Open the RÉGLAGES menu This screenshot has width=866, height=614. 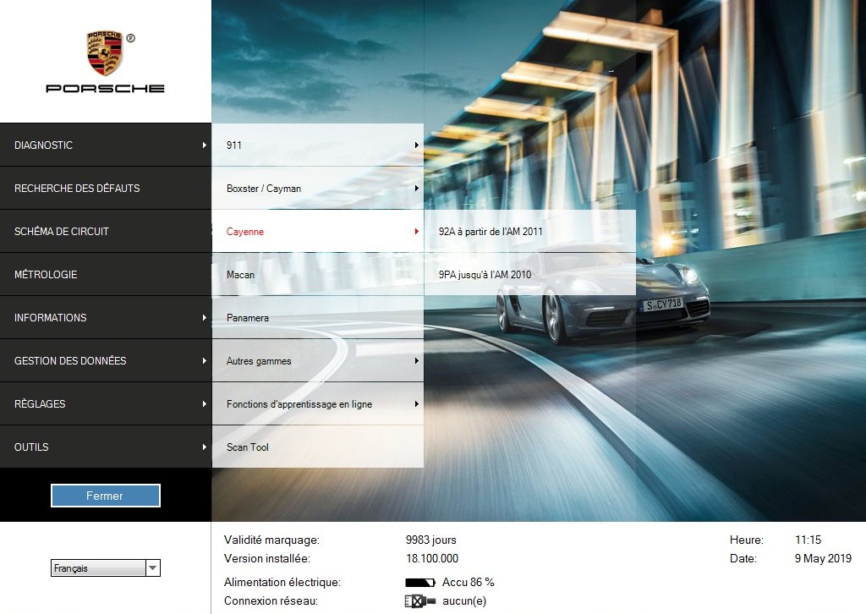pyautogui.click(x=106, y=403)
